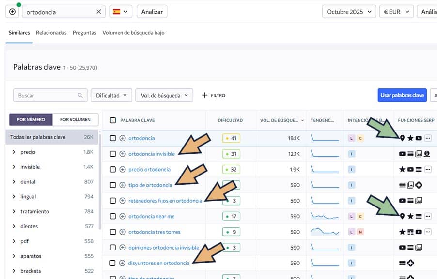
Task: Open the Spain country flag dropdown
Action: point(121,12)
